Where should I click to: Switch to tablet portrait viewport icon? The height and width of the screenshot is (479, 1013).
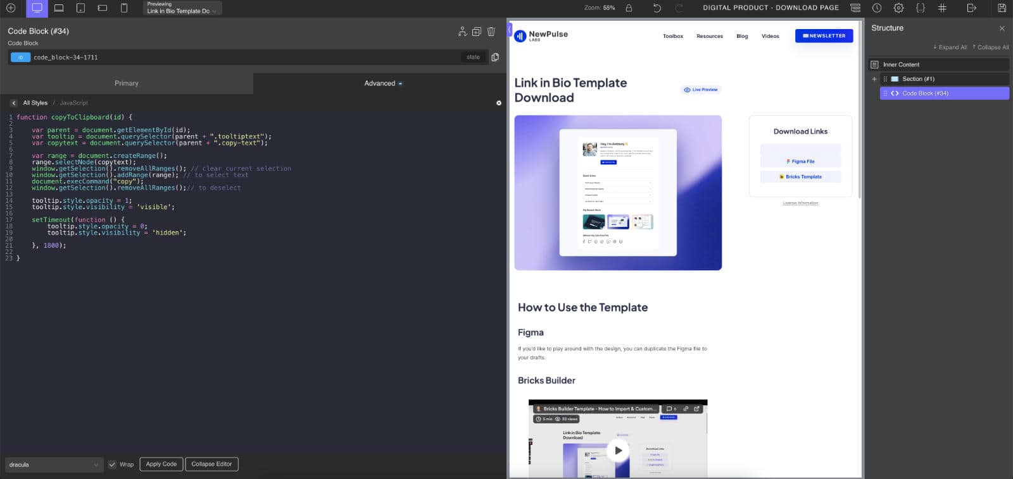(x=80, y=8)
